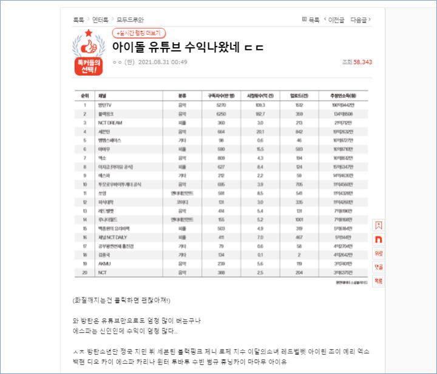The image size is (437, 374).
Task: Click the tag line starting with ㅅㅊ 방탄소년단
Action: point(221,352)
